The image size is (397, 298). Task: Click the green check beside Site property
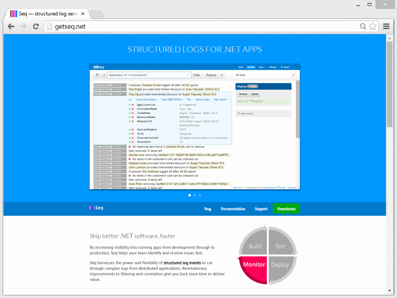(x=130, y=134)
